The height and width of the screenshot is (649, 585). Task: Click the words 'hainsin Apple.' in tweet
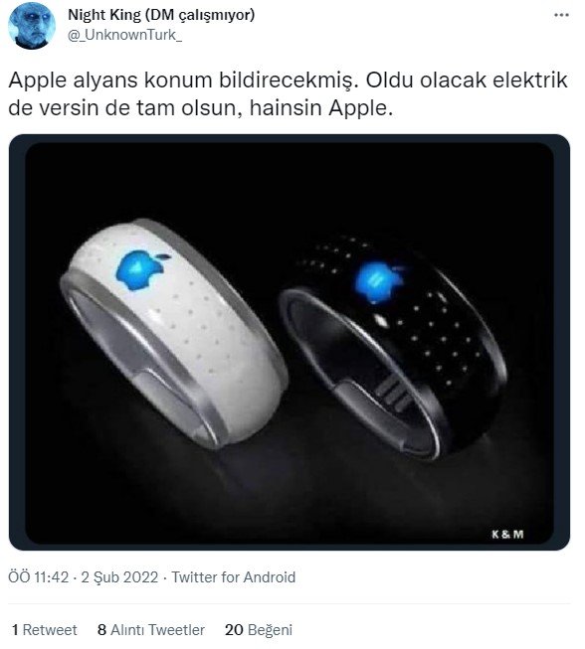pos(321,108)
